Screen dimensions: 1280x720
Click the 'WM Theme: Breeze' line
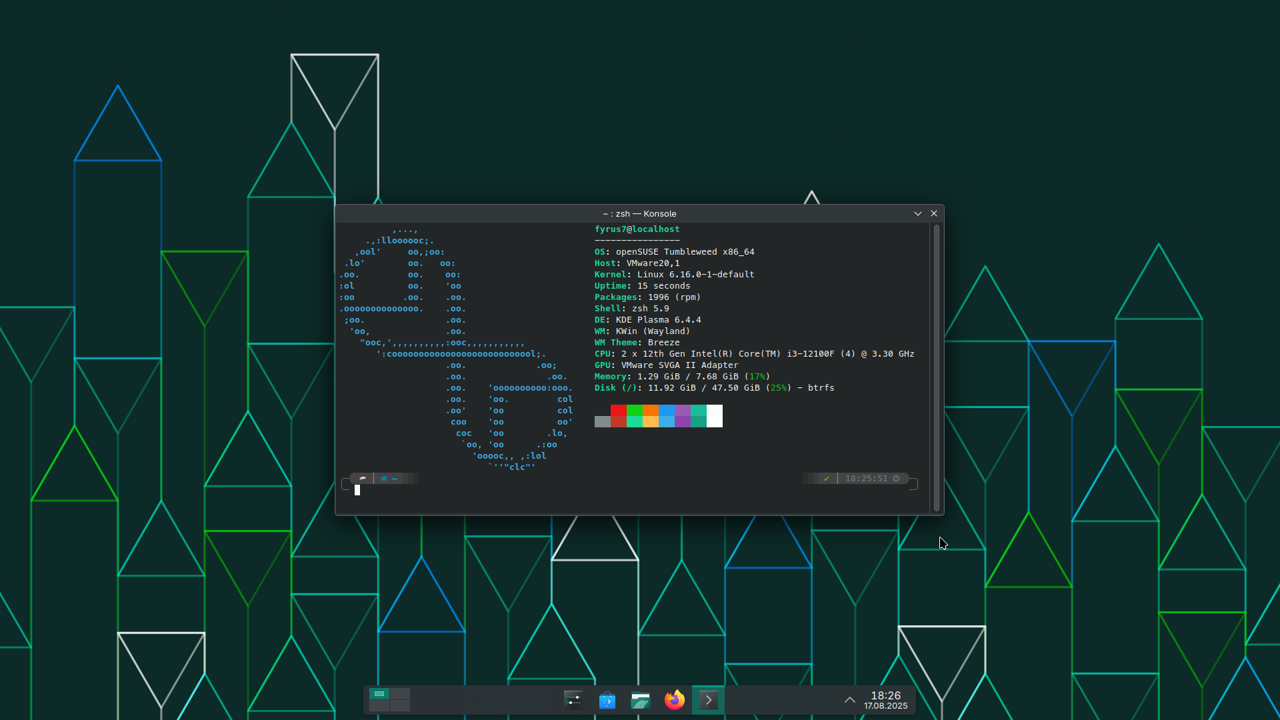point(637,343)
